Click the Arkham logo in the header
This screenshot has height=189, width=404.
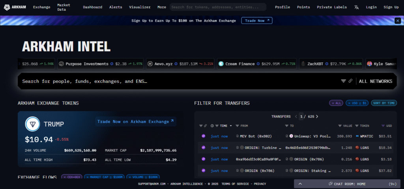(15, 7)
